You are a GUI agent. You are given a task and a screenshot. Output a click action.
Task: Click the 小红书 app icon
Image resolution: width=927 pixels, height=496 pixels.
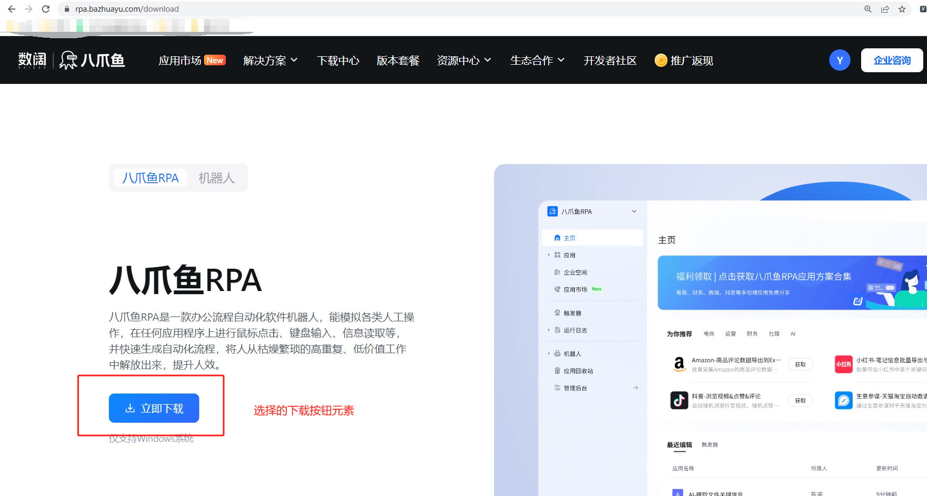click(844, 364)
